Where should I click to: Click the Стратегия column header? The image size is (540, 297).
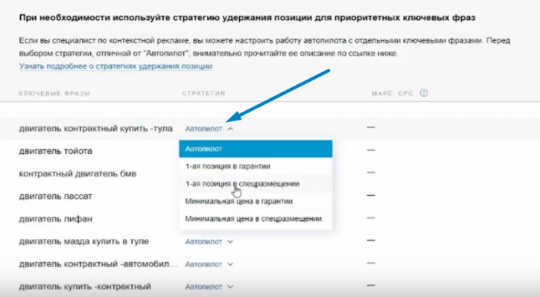point(203,93)
